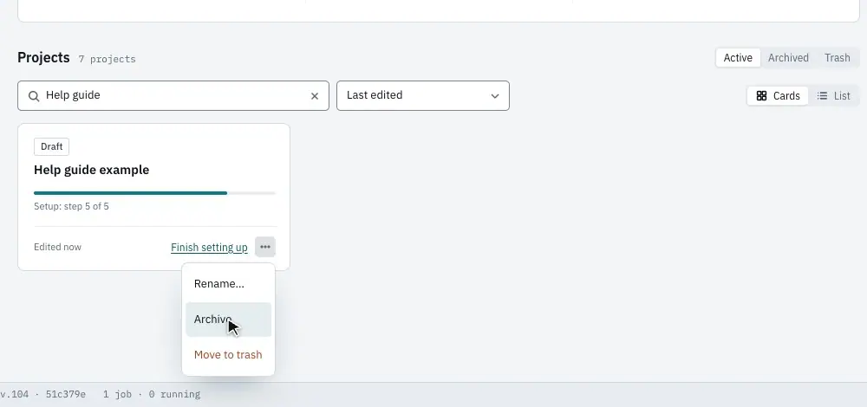This screenshot has height=407, width=867.
Task: Choose Archive from the context menu
Action: click(228, 320)
